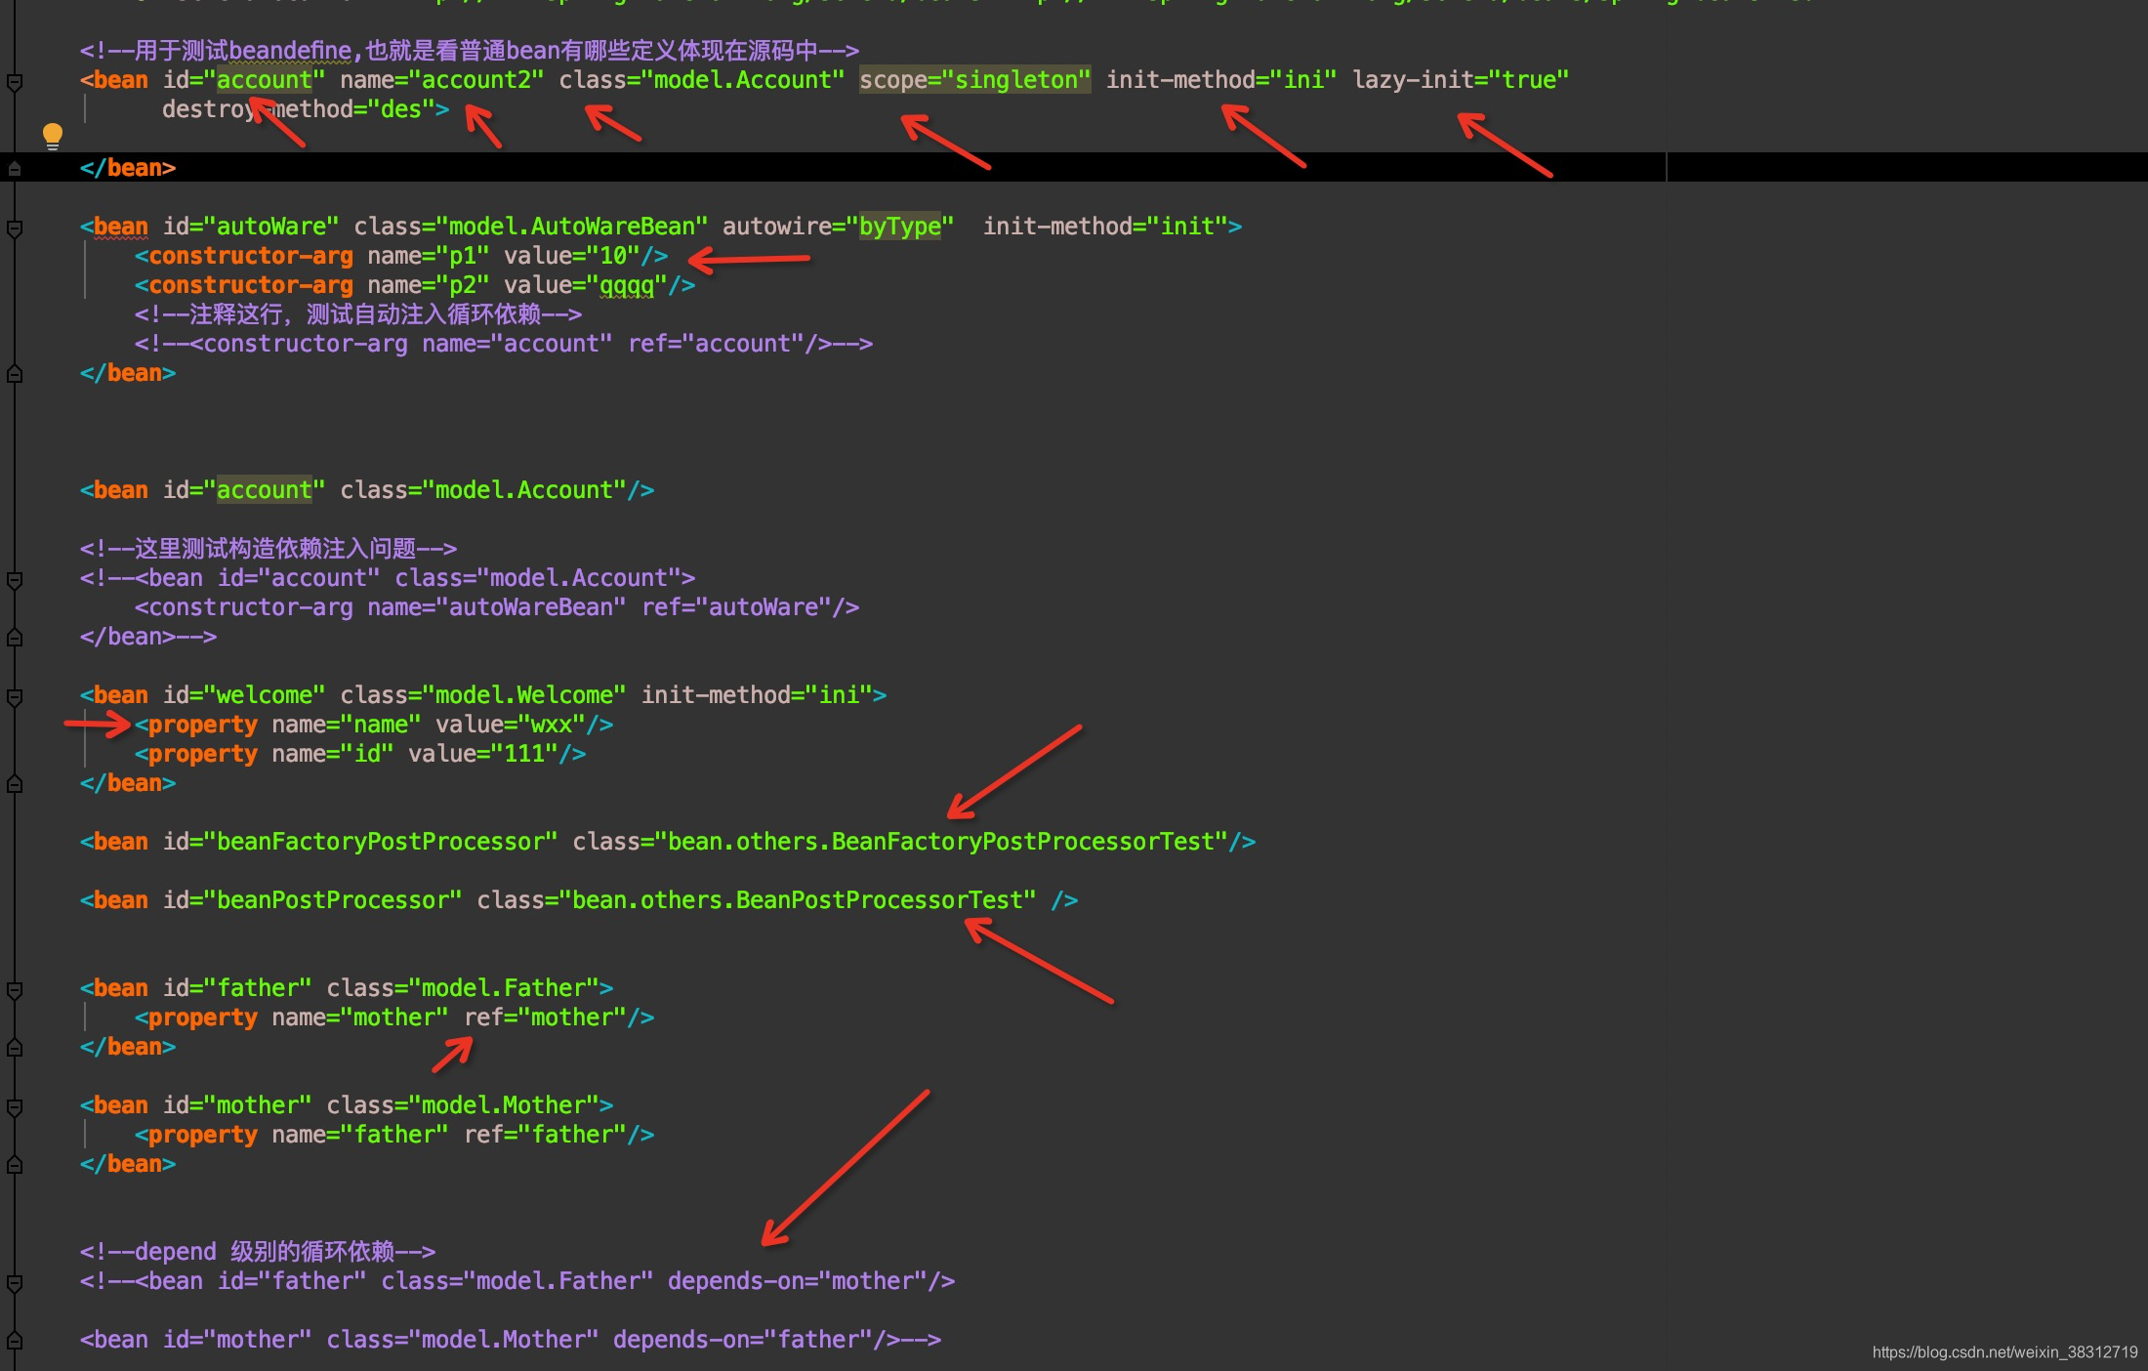Click fold end marker of autoWare bean

tap(15, 373)
